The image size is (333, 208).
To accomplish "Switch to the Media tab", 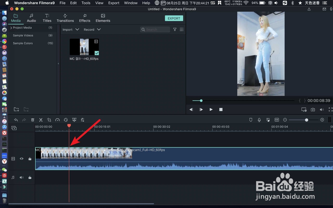I will (16, 18).
